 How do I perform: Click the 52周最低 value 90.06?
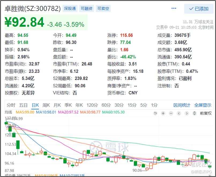[x=80, y=86]
